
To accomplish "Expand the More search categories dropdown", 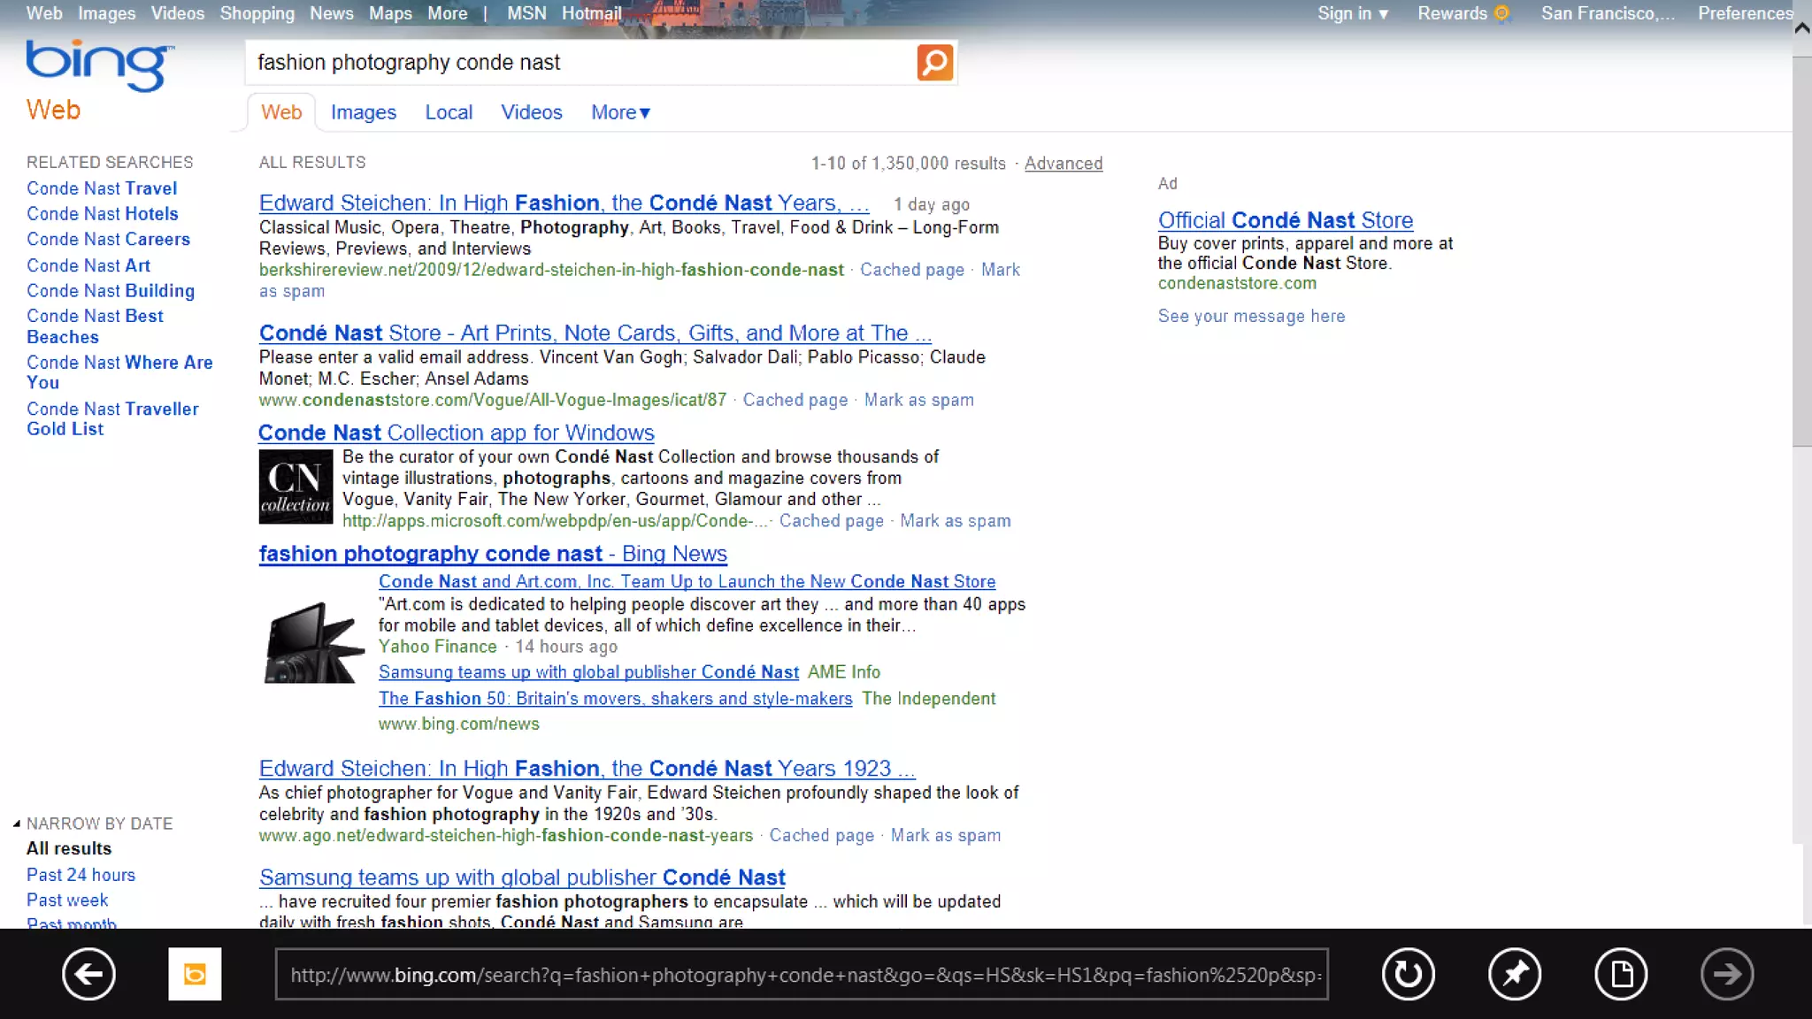I will pyautogui.click(x=620, y=112).
